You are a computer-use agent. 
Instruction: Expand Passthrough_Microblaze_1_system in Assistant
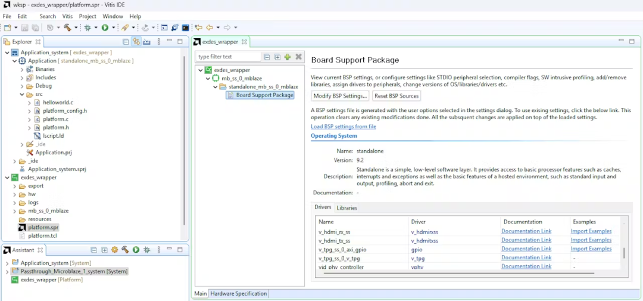click(7, 271)
